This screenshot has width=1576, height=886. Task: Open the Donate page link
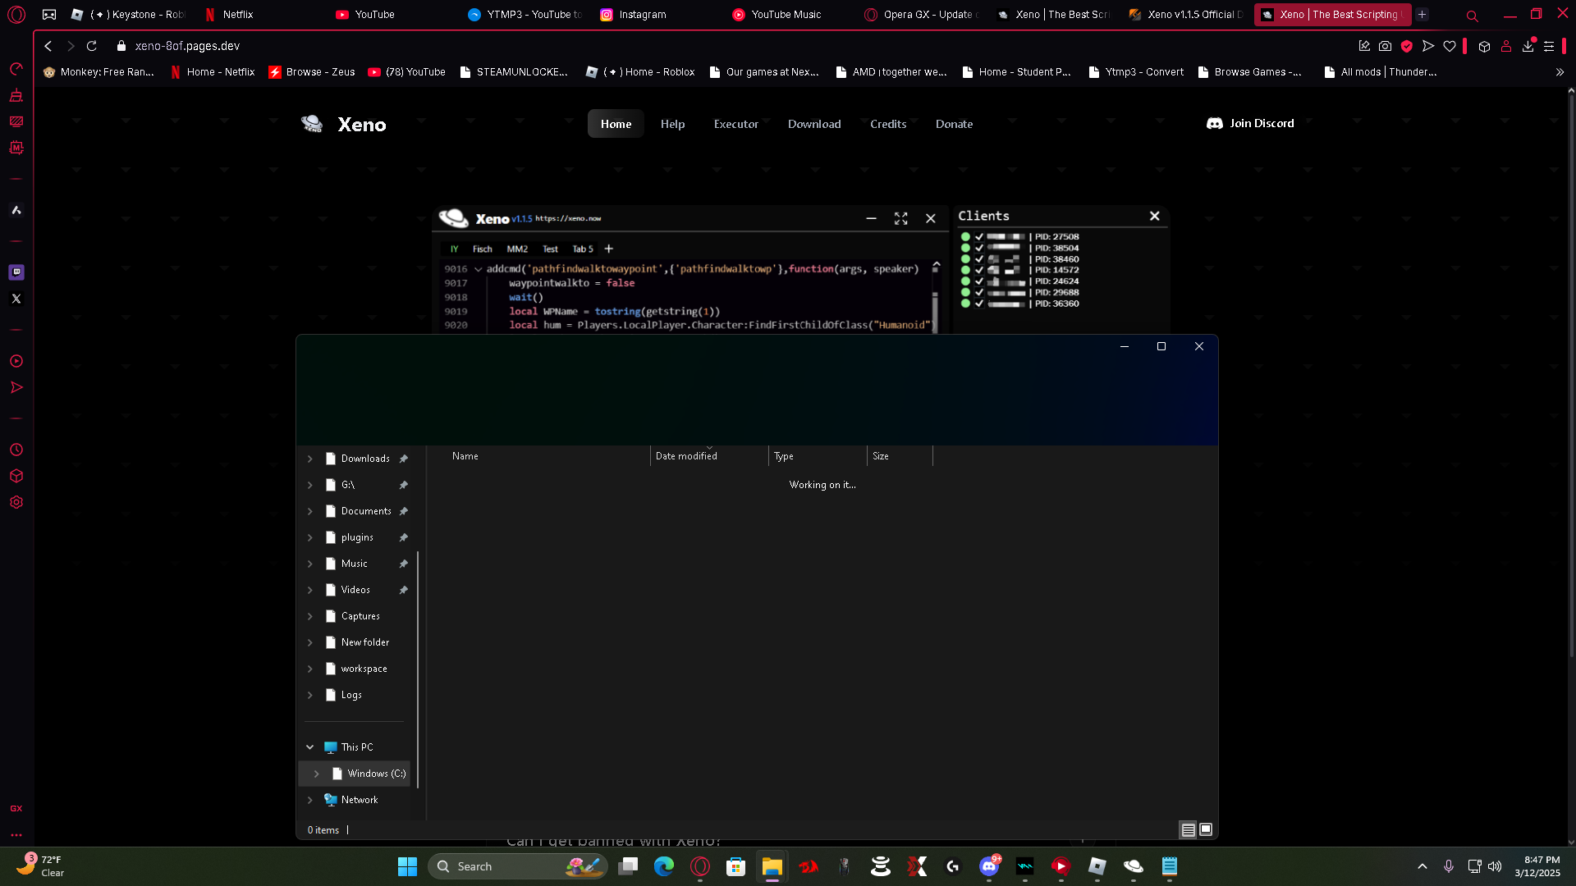(955, 124)
